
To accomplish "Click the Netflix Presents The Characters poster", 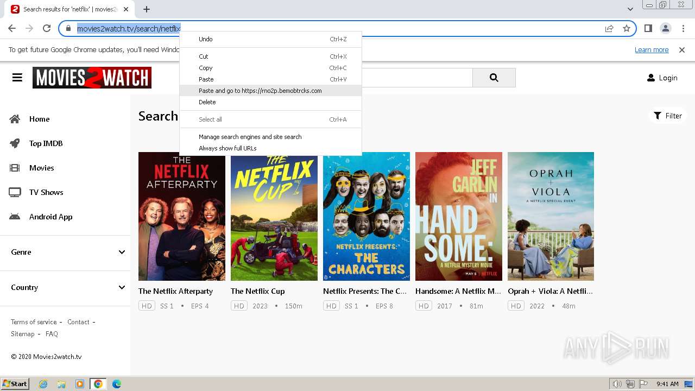I will pyautogui.click(x=367, y=216).
